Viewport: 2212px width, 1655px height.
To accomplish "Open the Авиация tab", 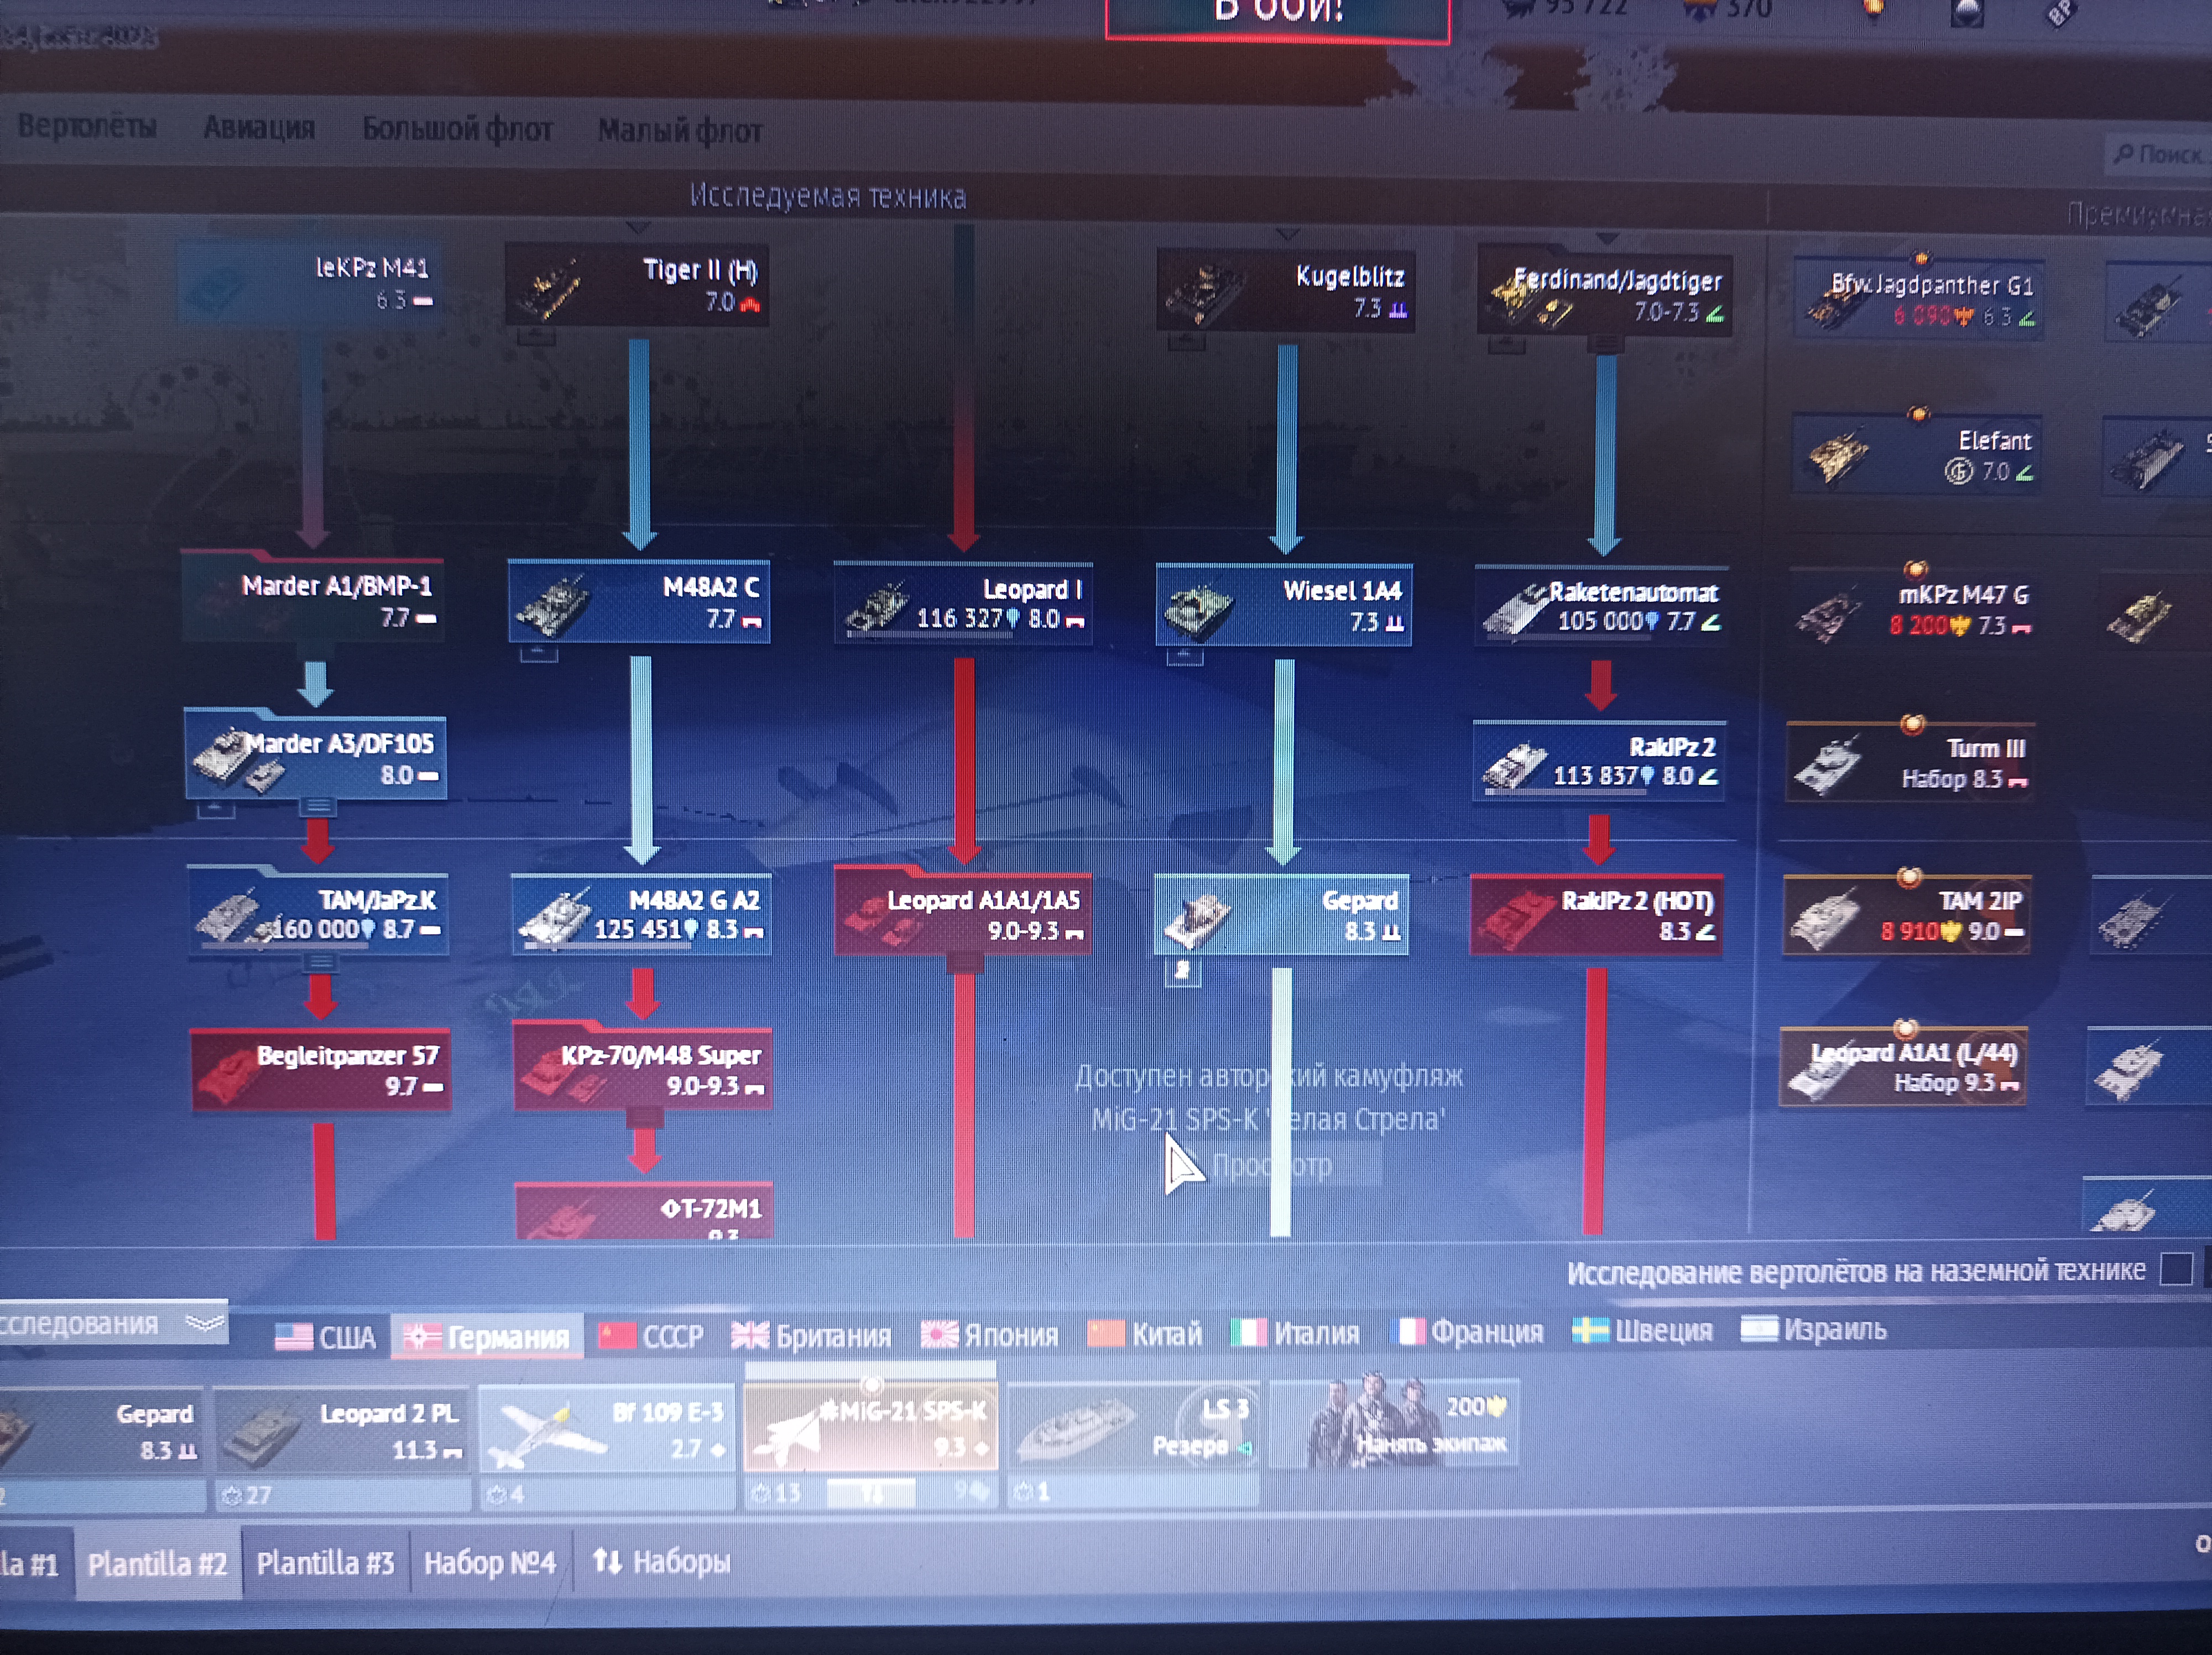I will tap(259, 128).
